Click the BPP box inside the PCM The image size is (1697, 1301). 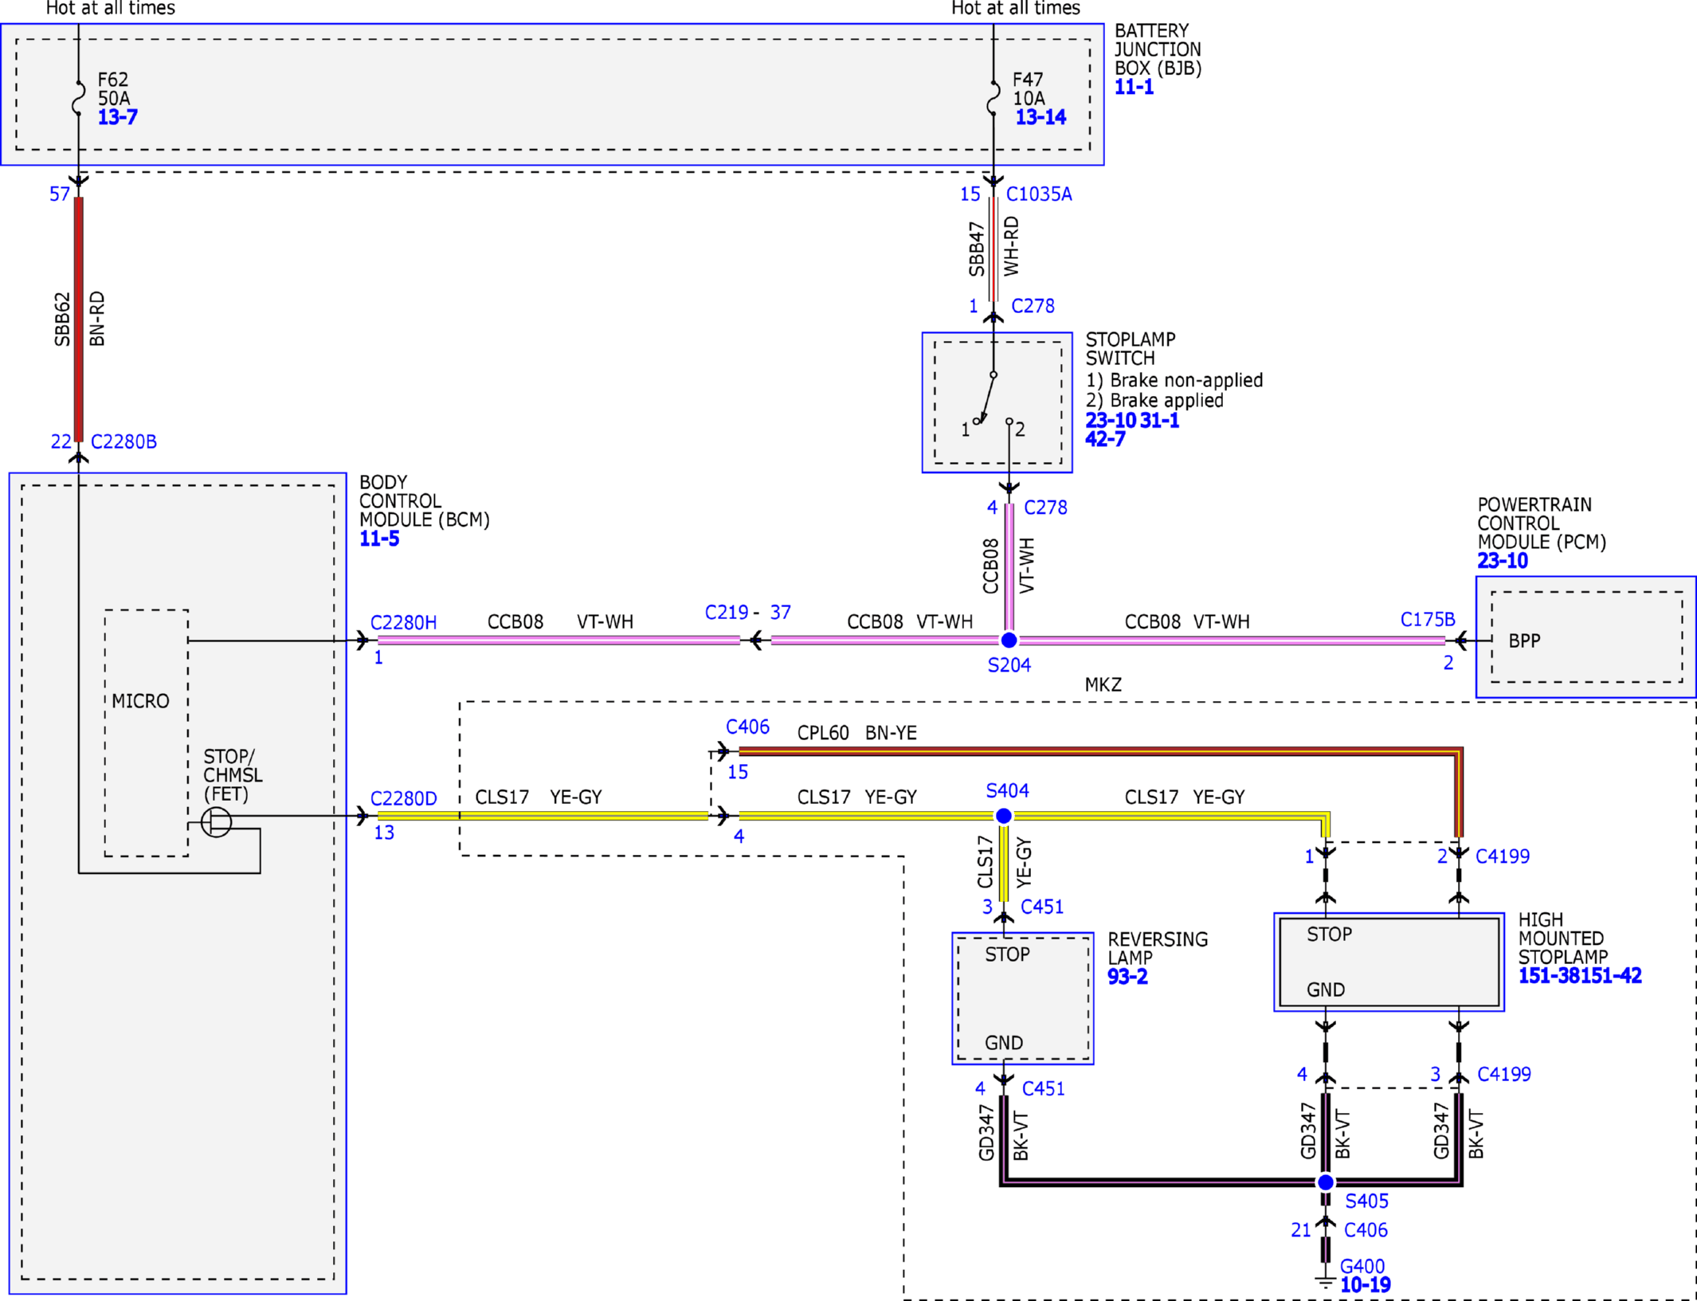(1586, 637)
